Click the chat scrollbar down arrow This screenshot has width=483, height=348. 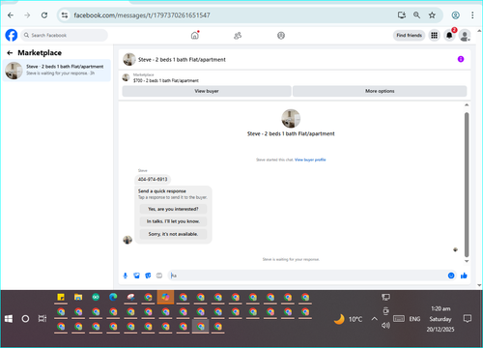tap(467, 261)
